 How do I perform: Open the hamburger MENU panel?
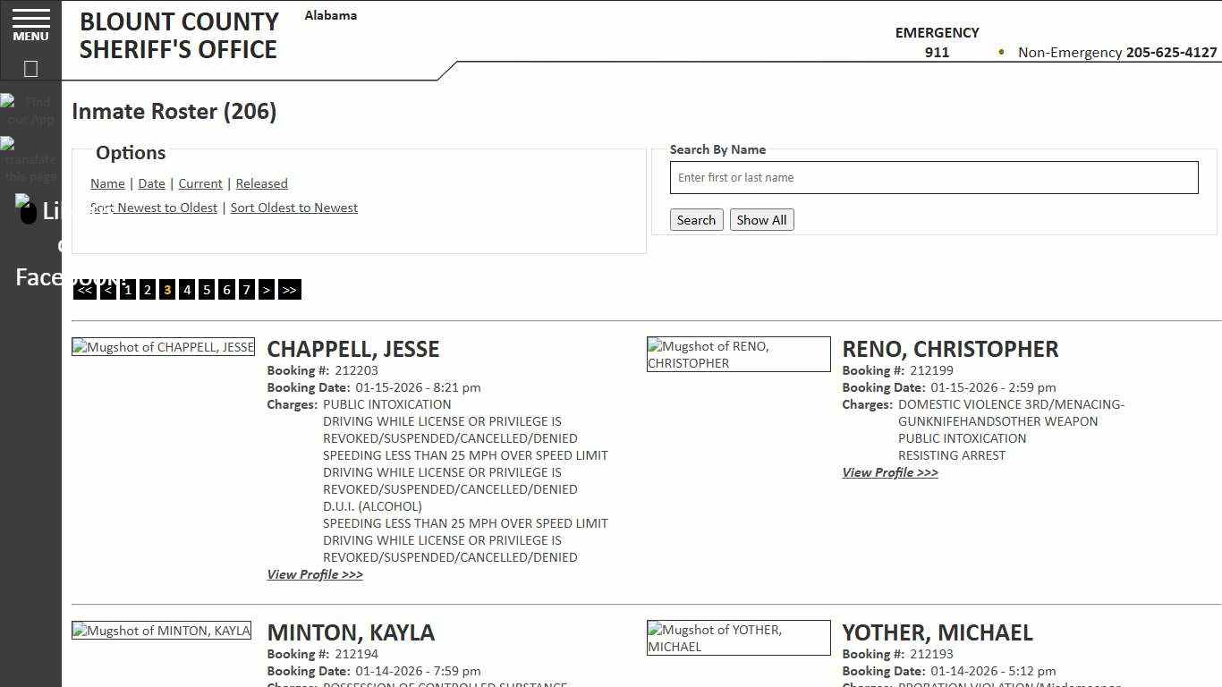point(30,27)
